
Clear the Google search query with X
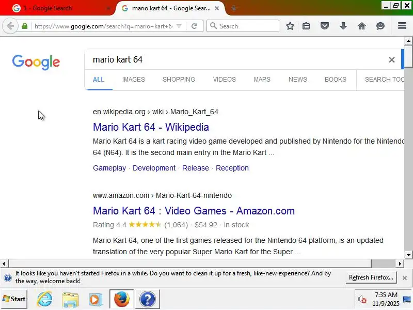point(392,60)
